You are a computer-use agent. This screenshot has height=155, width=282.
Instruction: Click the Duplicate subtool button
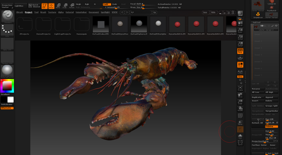258,97
